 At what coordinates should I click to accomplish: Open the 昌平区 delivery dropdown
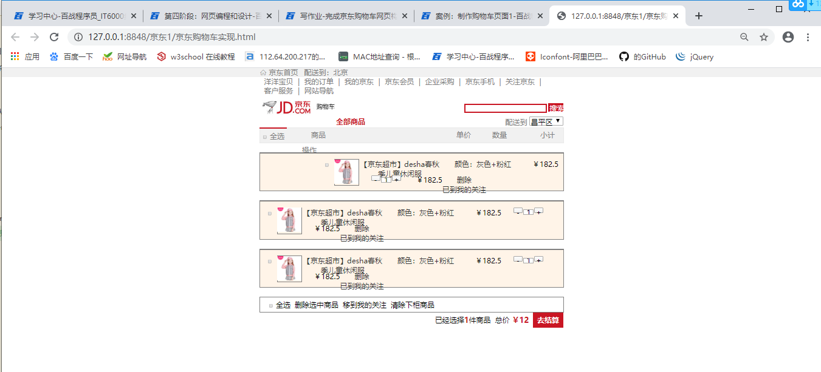tap(546, 121)
